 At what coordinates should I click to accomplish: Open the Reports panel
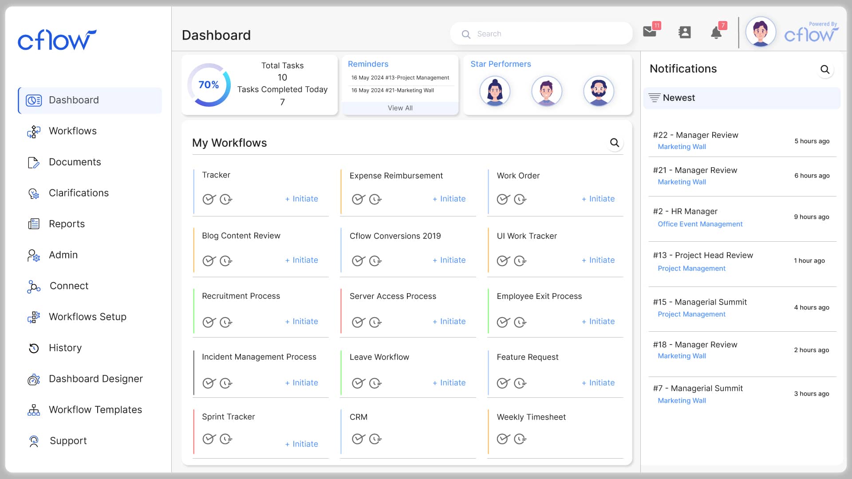tap(67, 224)
